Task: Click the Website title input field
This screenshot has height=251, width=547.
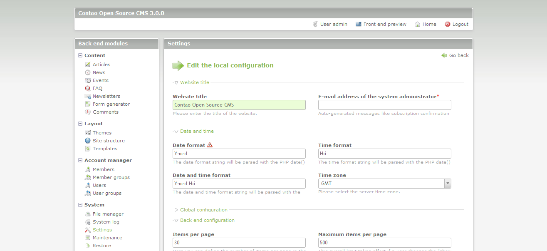Action: point(239,104)
